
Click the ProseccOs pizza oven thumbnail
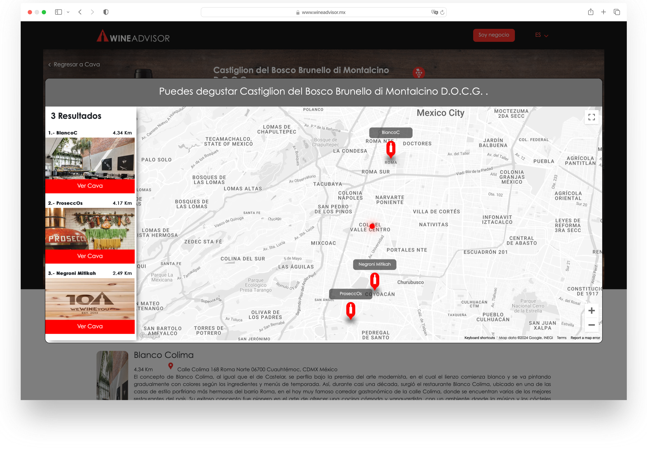[x=90, y=229]
